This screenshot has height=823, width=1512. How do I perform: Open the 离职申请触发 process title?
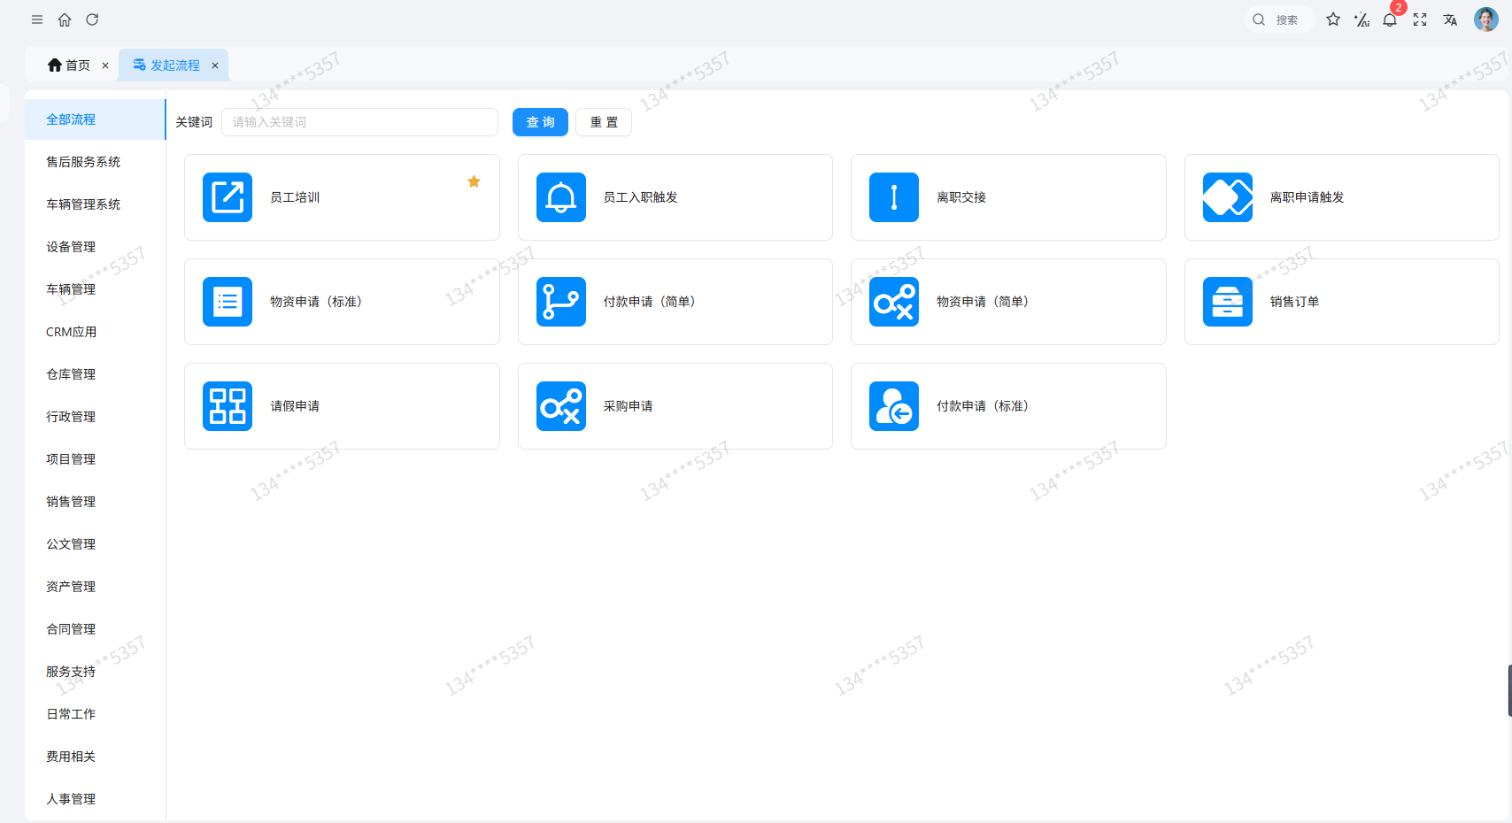pyautogui.click(x=1308, y=197)
